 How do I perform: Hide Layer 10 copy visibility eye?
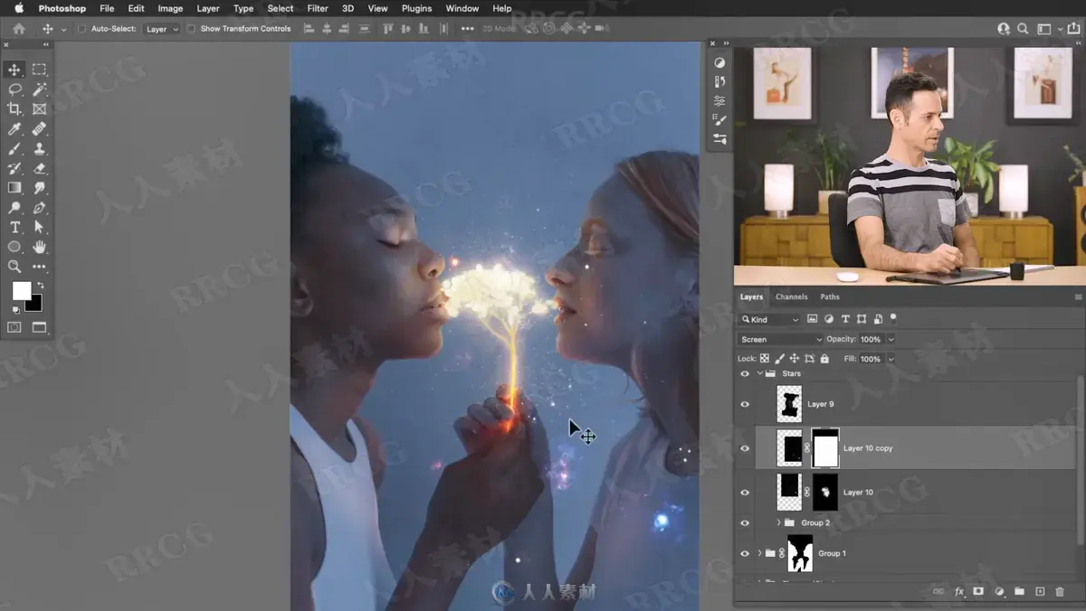point(745,448)
